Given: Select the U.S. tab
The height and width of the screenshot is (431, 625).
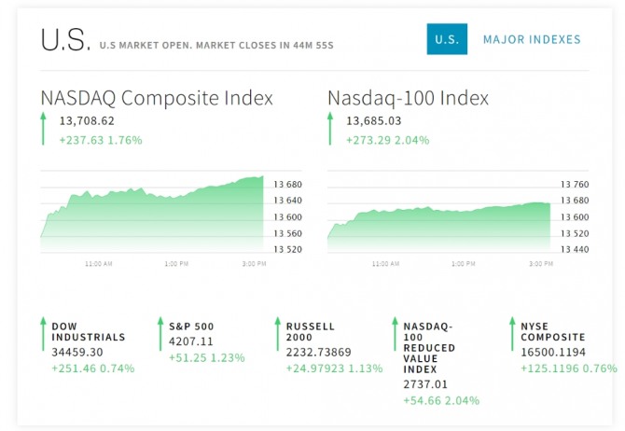Looking at the screenshot, I should point(447,39).
